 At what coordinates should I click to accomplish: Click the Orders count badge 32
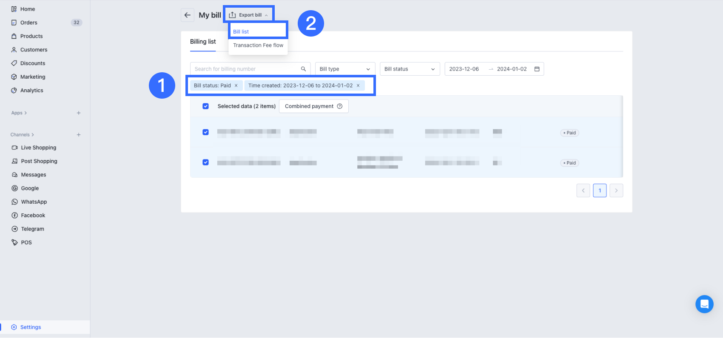point(77,23)
